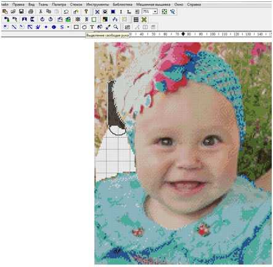Viewport: 273px width, 267px height.
Task: Toggle the grid display button
Action: (136, 20)
